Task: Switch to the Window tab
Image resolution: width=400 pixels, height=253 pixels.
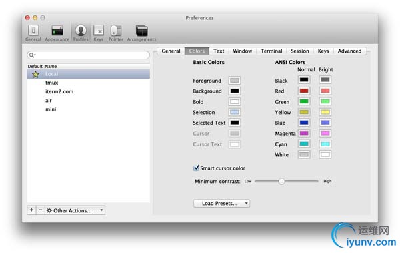Action: (x=243, y=51)
